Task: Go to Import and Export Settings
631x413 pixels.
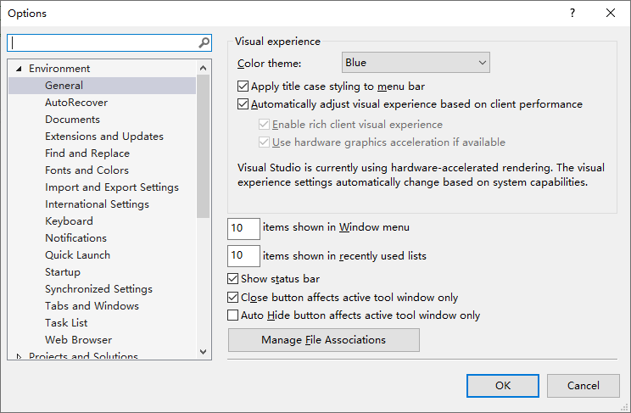Action: pos(111,187)
